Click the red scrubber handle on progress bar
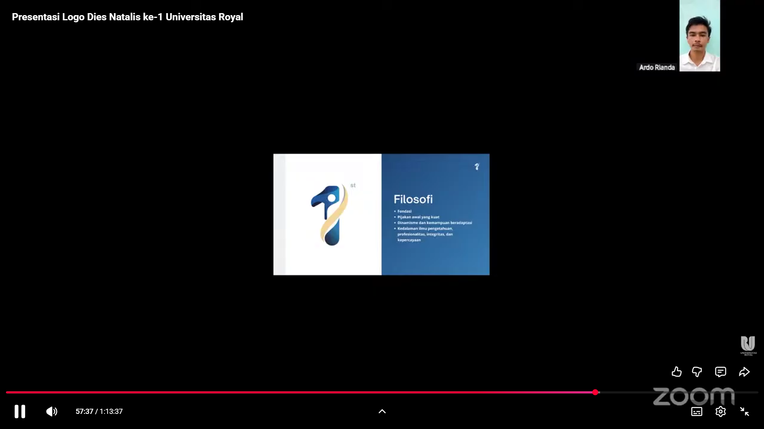This screenshot has height=429, width=764. point(595,392)
